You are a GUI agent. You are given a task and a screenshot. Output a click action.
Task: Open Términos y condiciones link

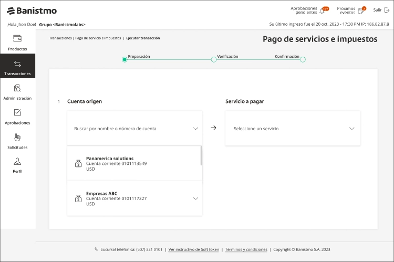246,249
